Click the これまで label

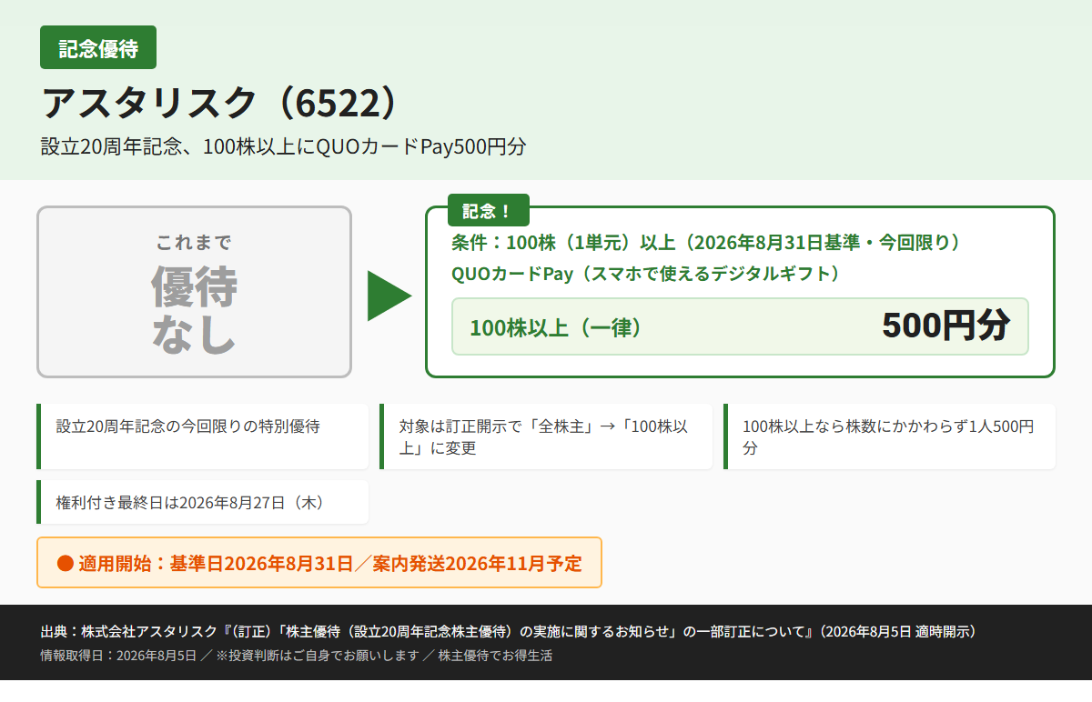tap(194, 243)
